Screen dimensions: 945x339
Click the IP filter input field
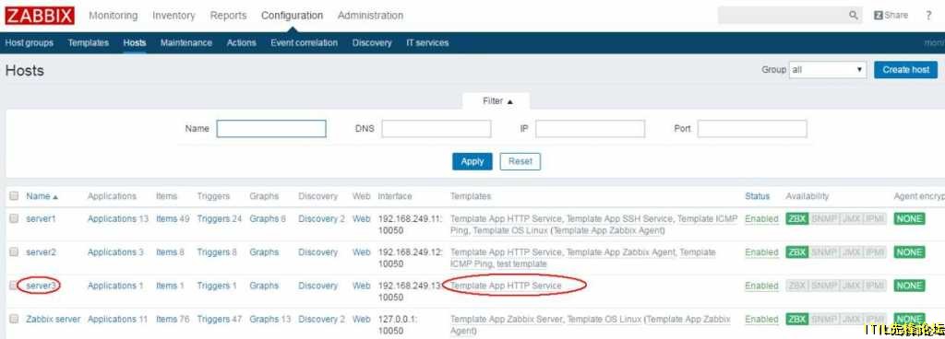[x=590, y=129]
